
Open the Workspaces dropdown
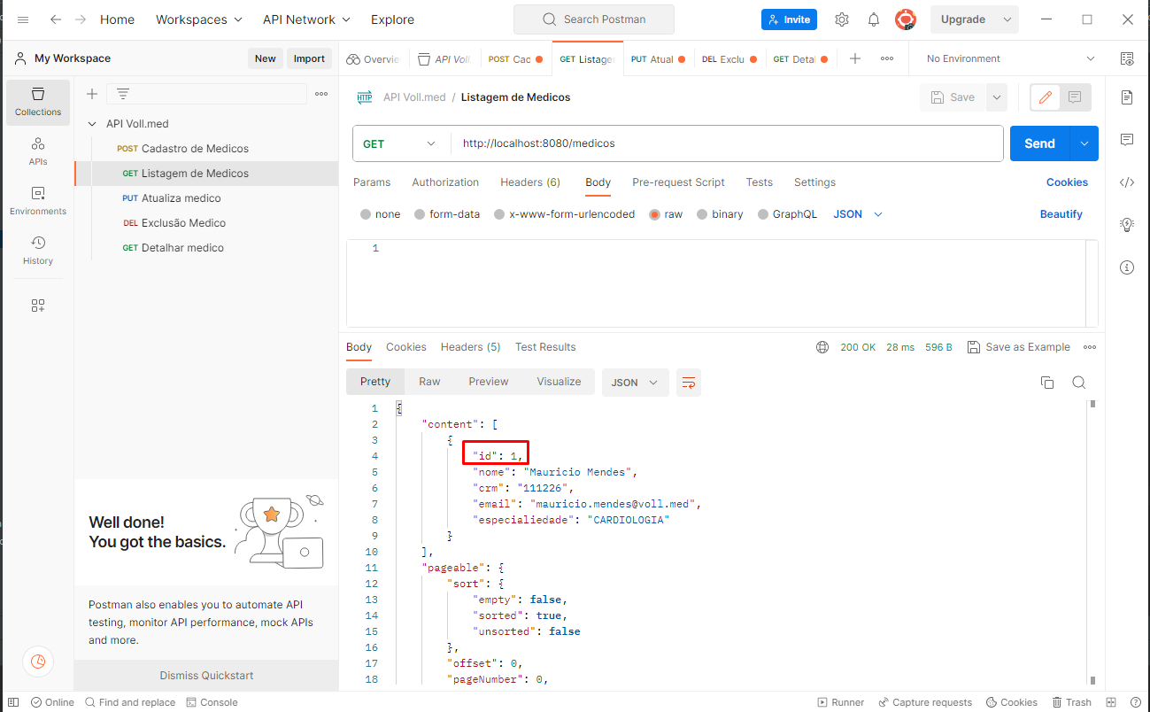click(198, 19)
